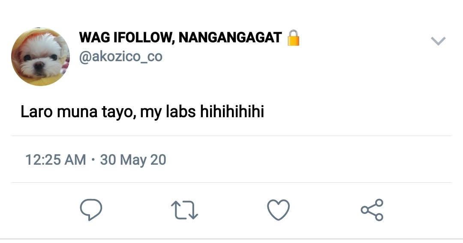Image resolution: width=463 pixels, height=243 pixels.
Task: Expand the tweet options chevron menu
Action: pos(438,41)
